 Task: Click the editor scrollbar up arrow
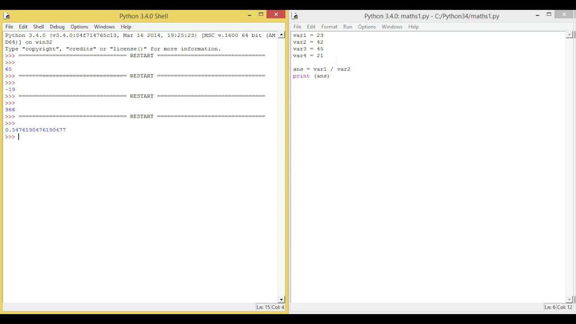[x=569, y=35]
